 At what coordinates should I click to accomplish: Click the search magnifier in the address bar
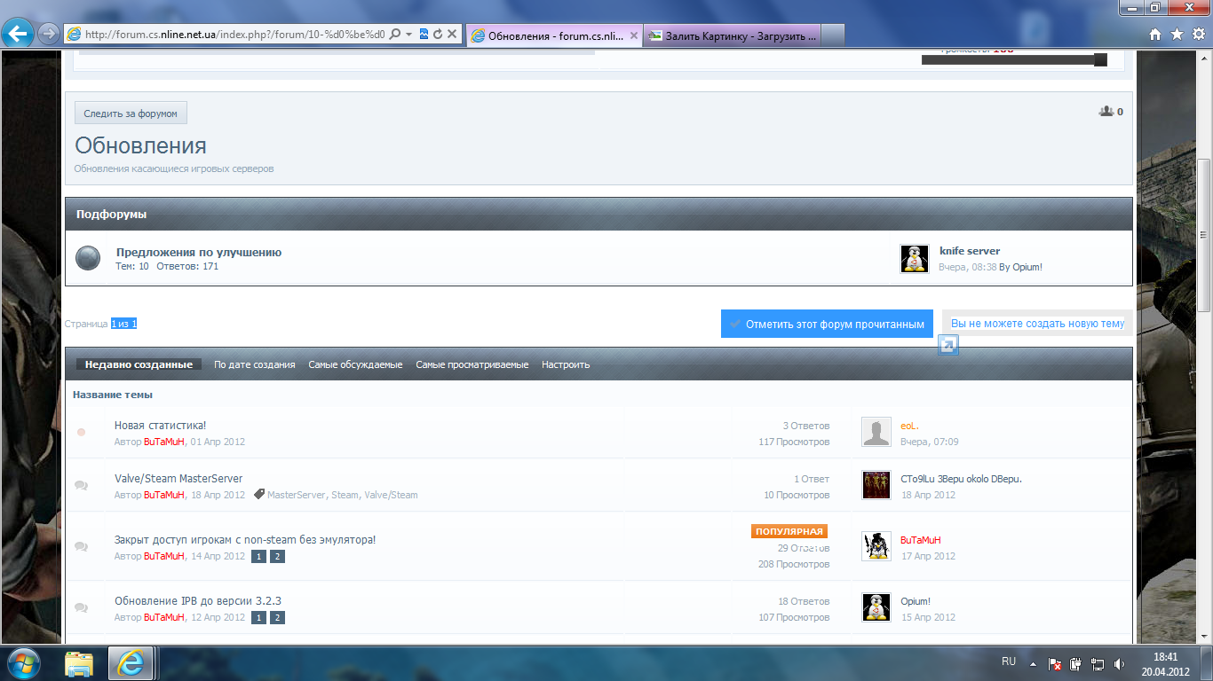(x=394, y=35)
